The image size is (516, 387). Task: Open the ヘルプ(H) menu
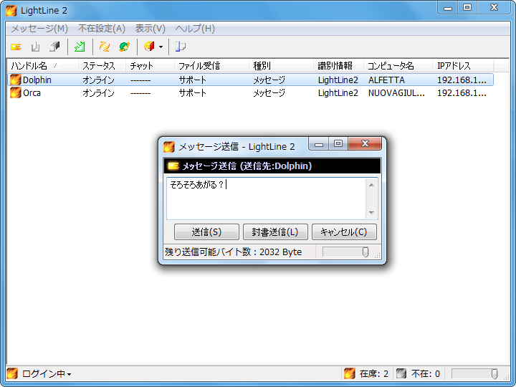tap(195, 29)
